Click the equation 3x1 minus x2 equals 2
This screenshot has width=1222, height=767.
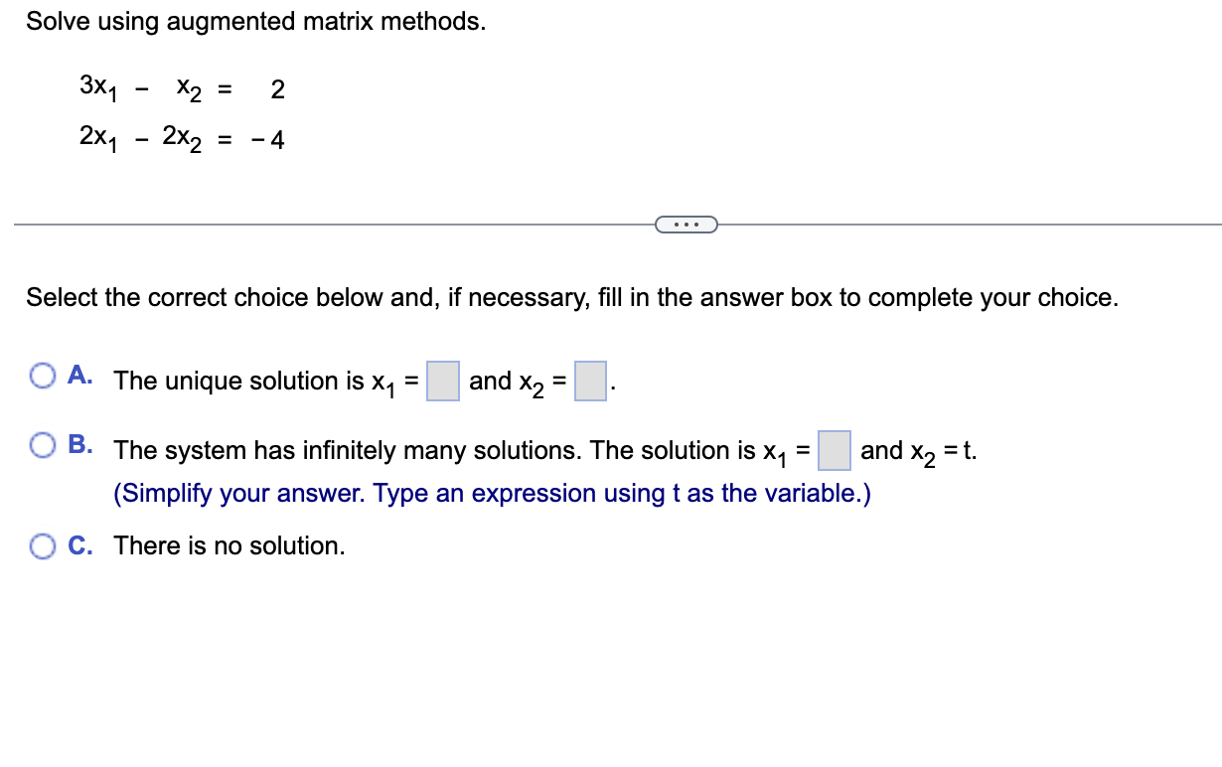(179, 89)
